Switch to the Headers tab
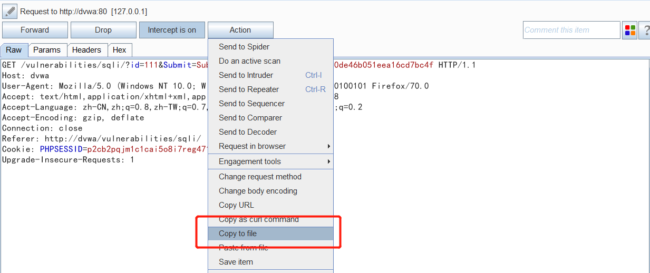Viewport: 650px width, 273px height. 86,50
